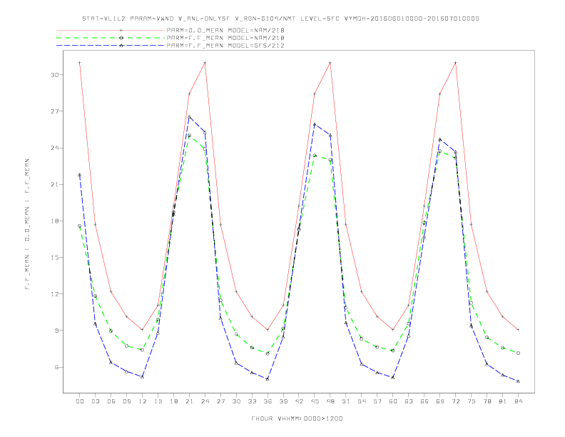Click x-axis forecast hour label 75
The height and width of the screenshot is (437, 565).
click(x=472, y=401)
